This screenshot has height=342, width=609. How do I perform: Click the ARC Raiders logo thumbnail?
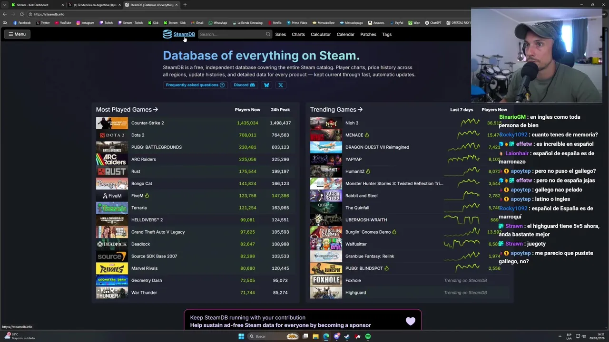coord(112,159)
